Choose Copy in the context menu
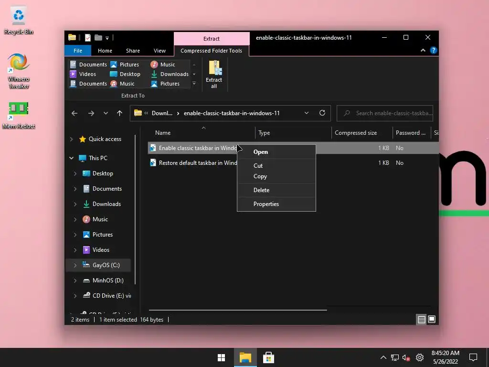The height and width of the screenshot is (367, 489). coord(276,176)
